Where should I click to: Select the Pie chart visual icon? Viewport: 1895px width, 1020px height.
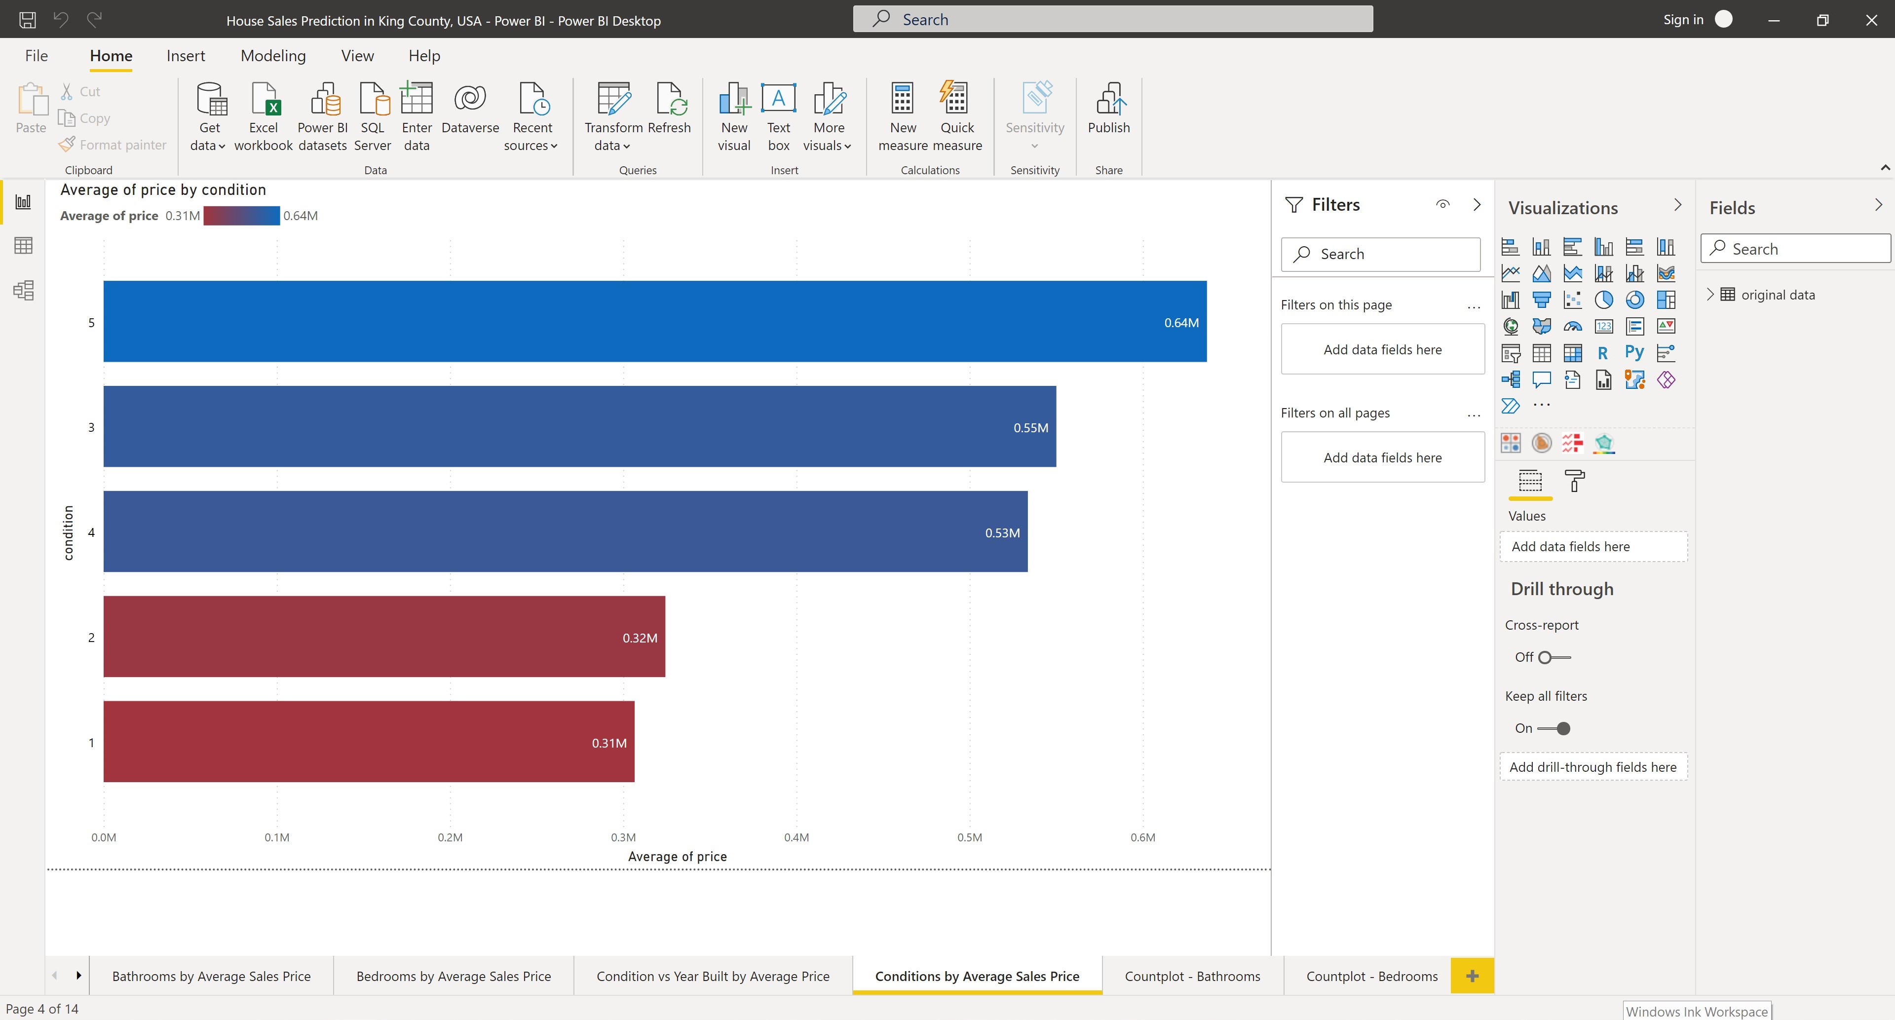1604,300
